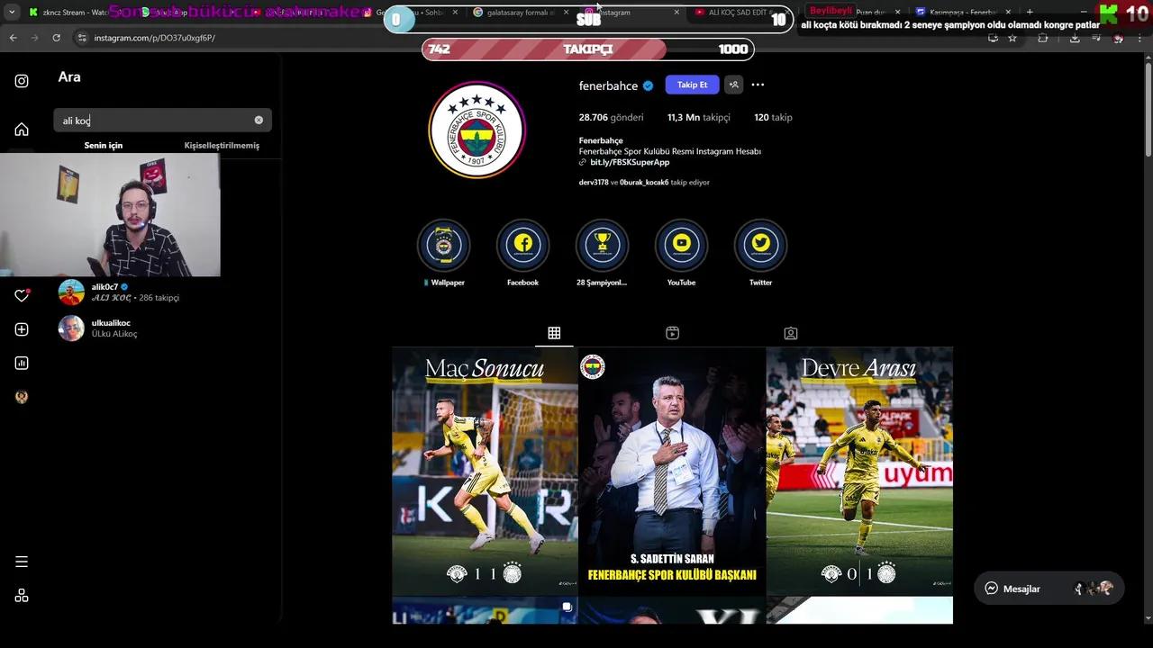Follow fenerbahce with Takip Et button
Viewport: 1153px width, 648px height.
pyautogui.click(x=692, y=85)
